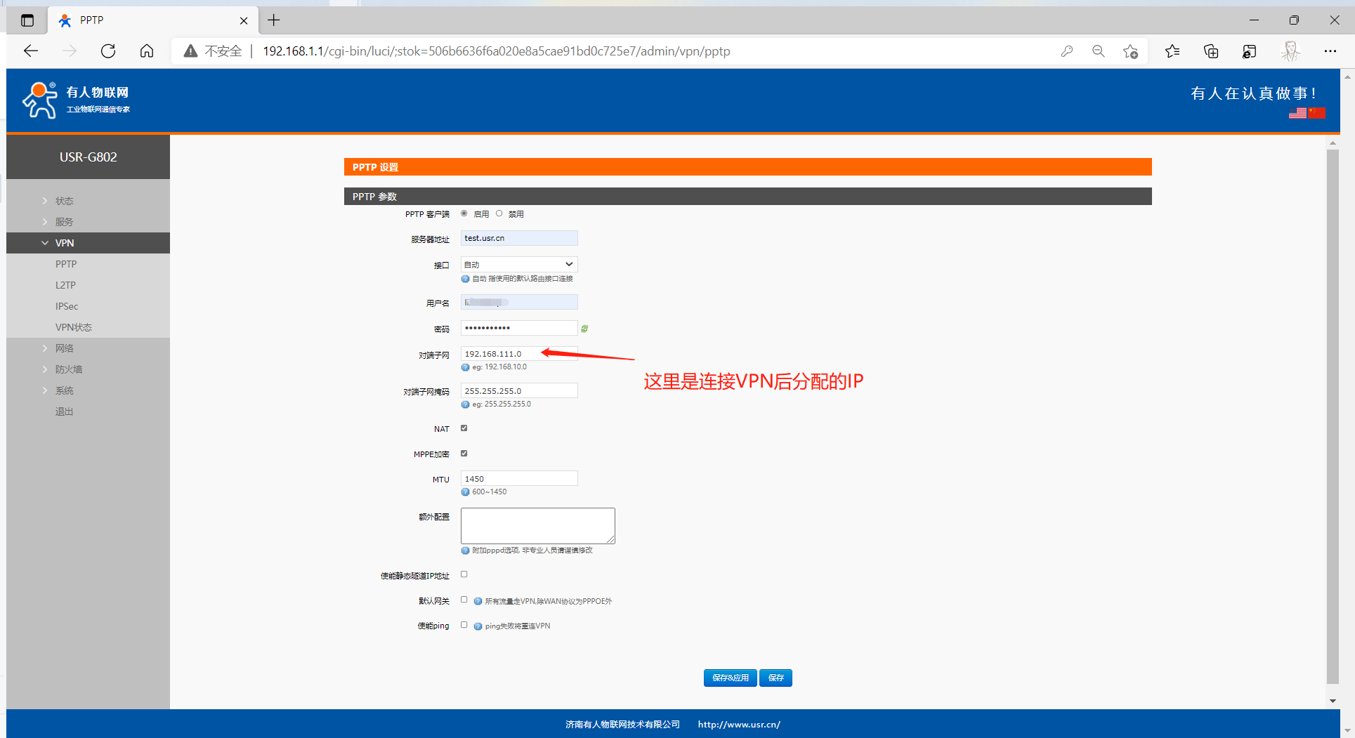Click the browser refresh icon
1355x738 pixels.
(x=108, y=51)
